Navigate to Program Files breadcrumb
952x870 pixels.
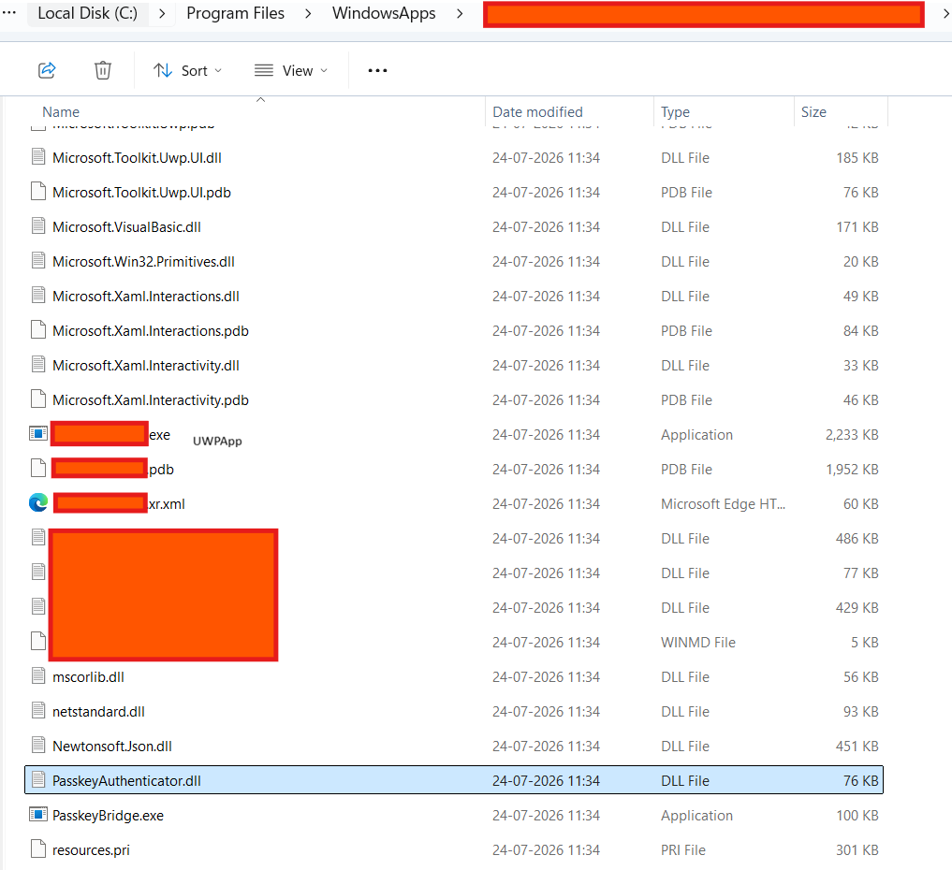point(235,13)
